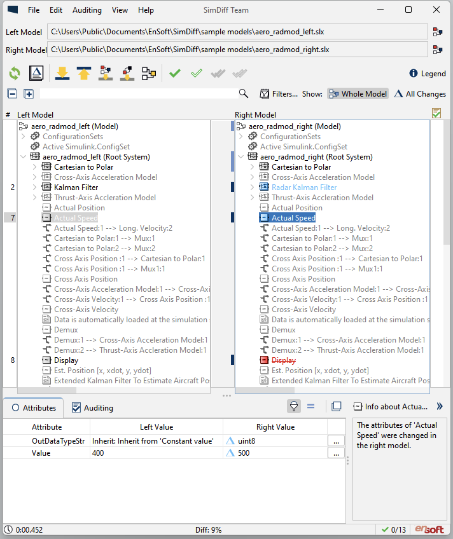The width and height of the screenshot is (453, 539).
Task: Open the View menu
Action: click(x=120, y=10)
